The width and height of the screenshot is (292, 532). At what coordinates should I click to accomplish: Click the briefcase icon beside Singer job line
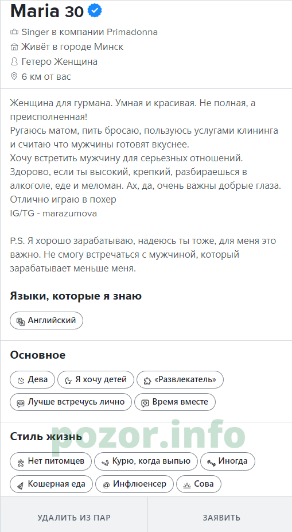click(x=14, y=32)
